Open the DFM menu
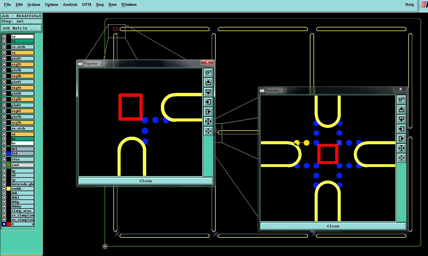The image size is (428, 256). (87, 4)
